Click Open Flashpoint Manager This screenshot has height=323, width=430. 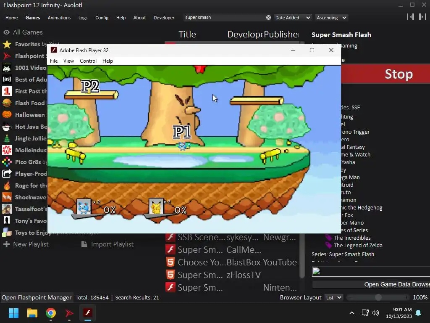click(x=37, y=297)
